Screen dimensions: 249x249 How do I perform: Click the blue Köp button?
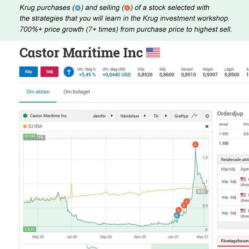pyautogui.click(x=28, y=72)
